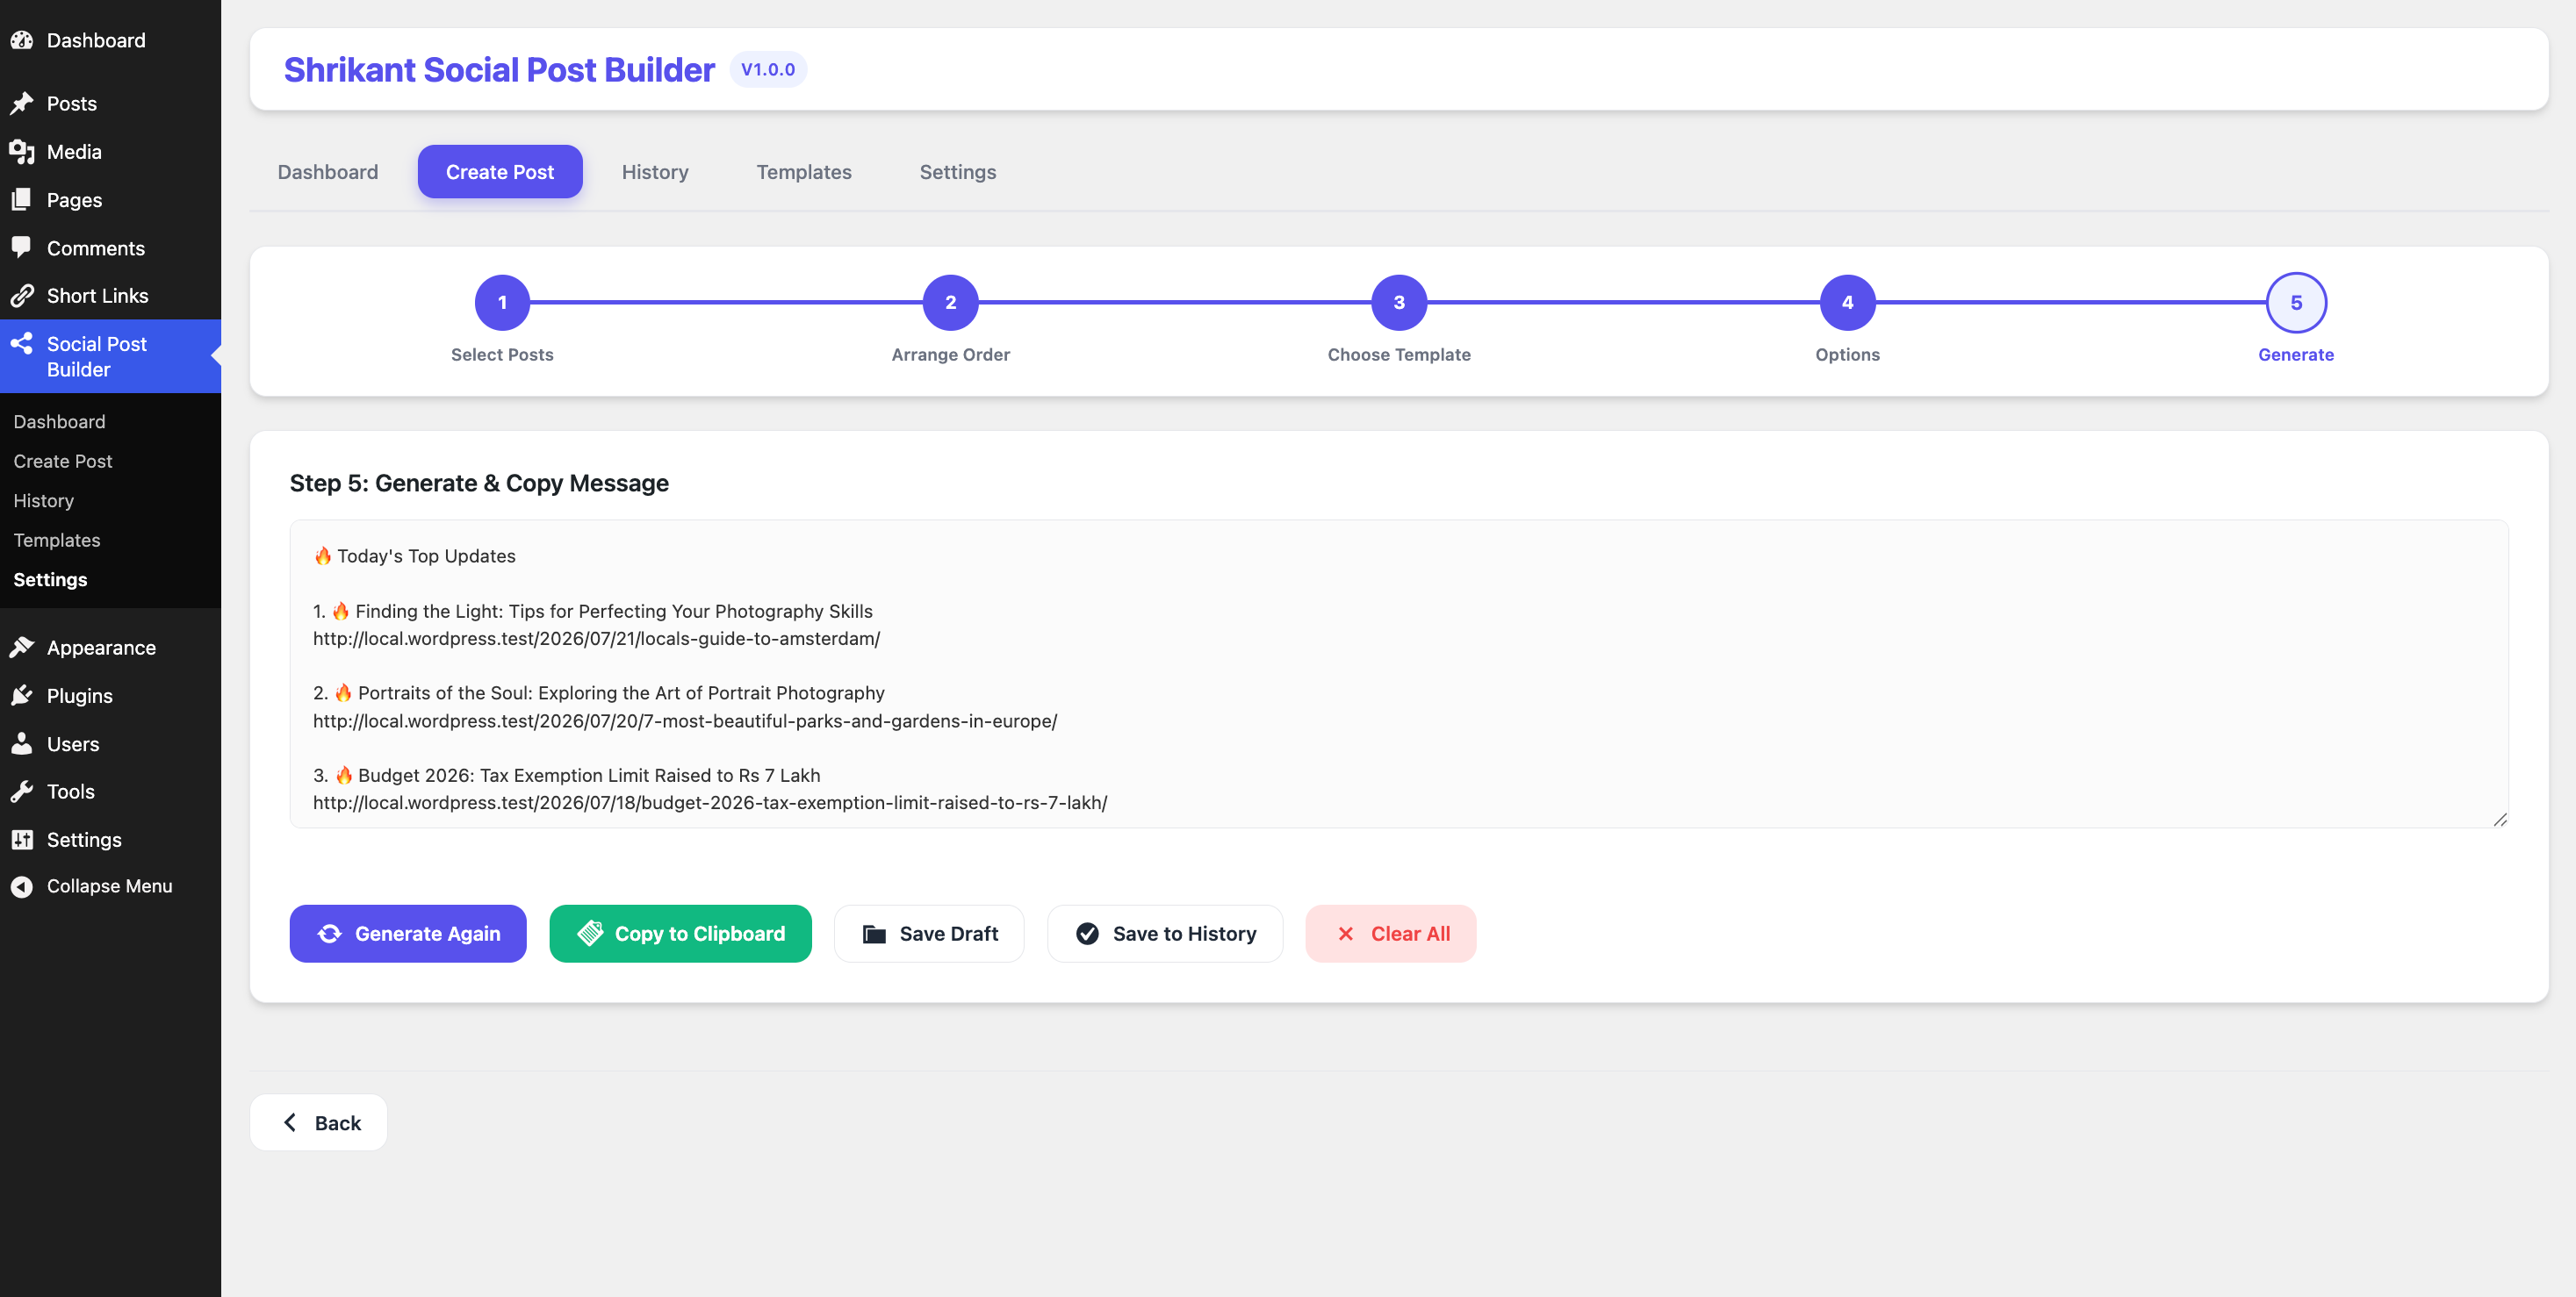Click the Back button

318,1122
